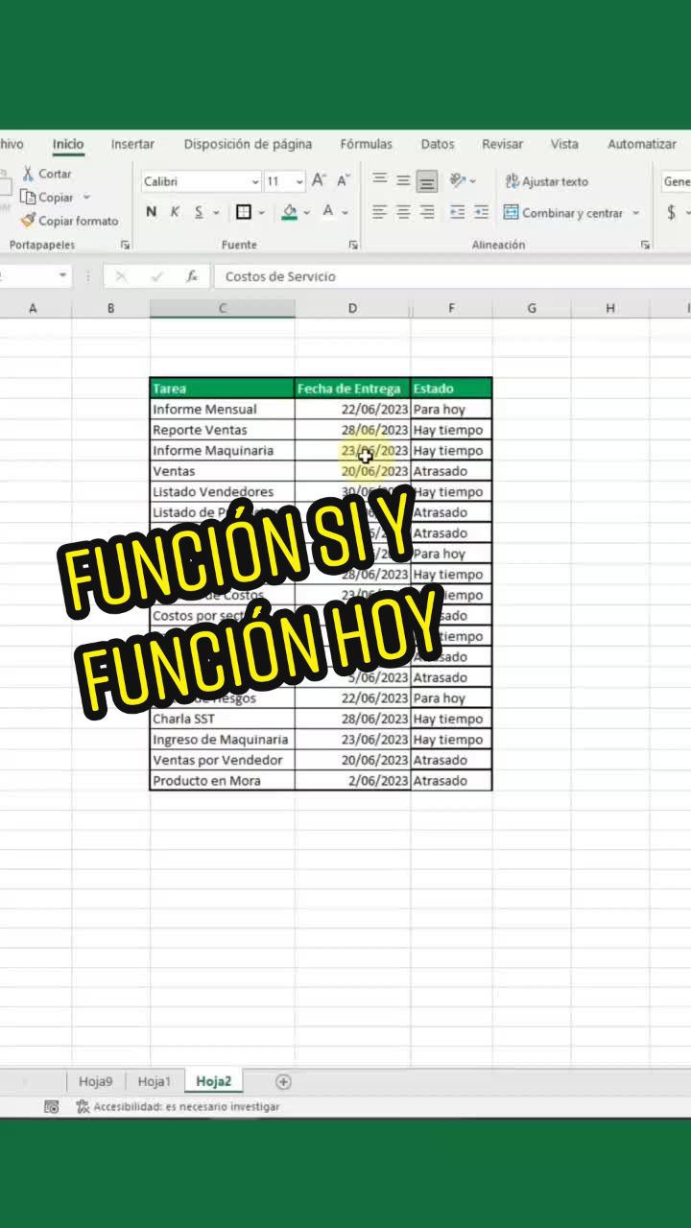This screenshot has height=1228, width=691.
Task: Center align text horizontally
Action: pyautogui.click(x=403, y=212)
